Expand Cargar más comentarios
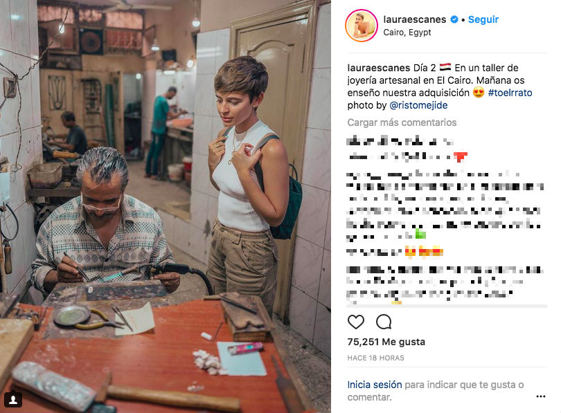561x413 pixels. click(x=402, y=122)
